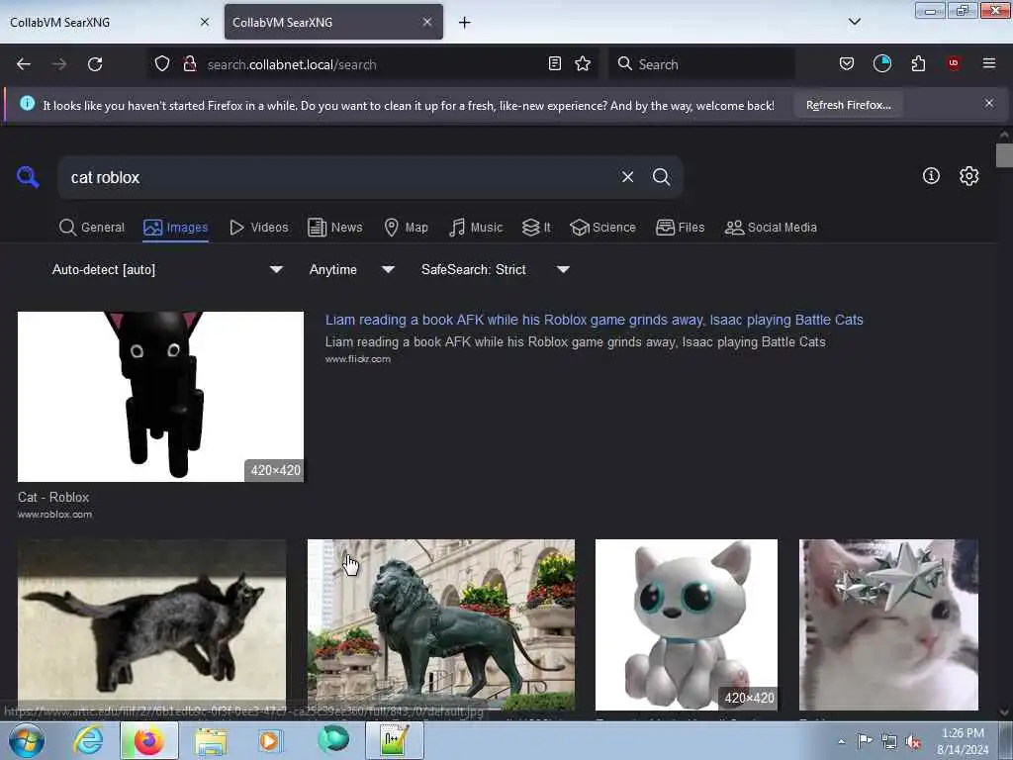
Task: Open the Liam reading a book link
Action: coord(594,320)
